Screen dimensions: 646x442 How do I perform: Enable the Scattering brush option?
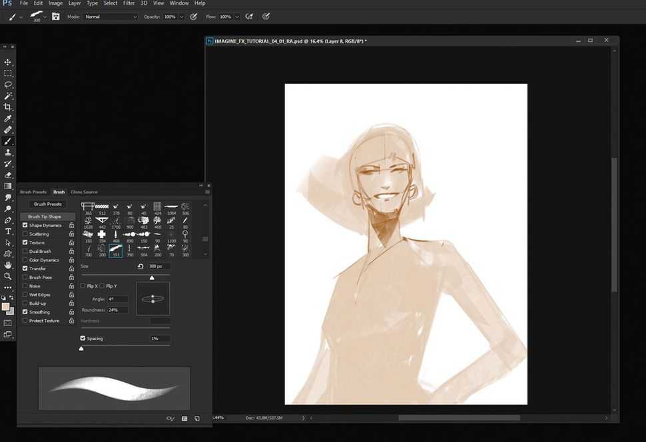[x=25, y=234]
